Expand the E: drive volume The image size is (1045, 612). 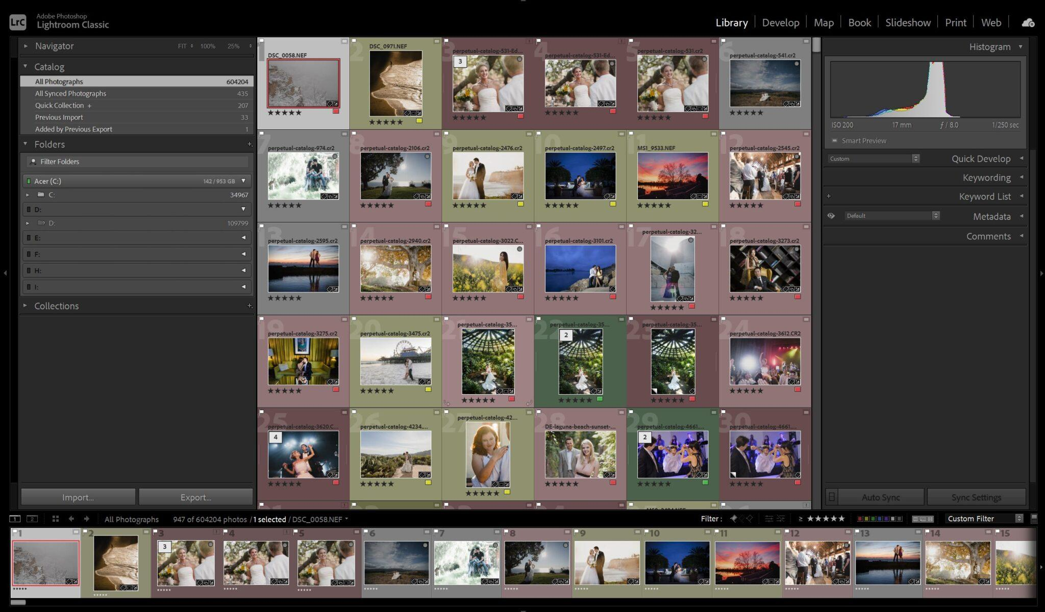pyautogui.click(x=138, y=238)
